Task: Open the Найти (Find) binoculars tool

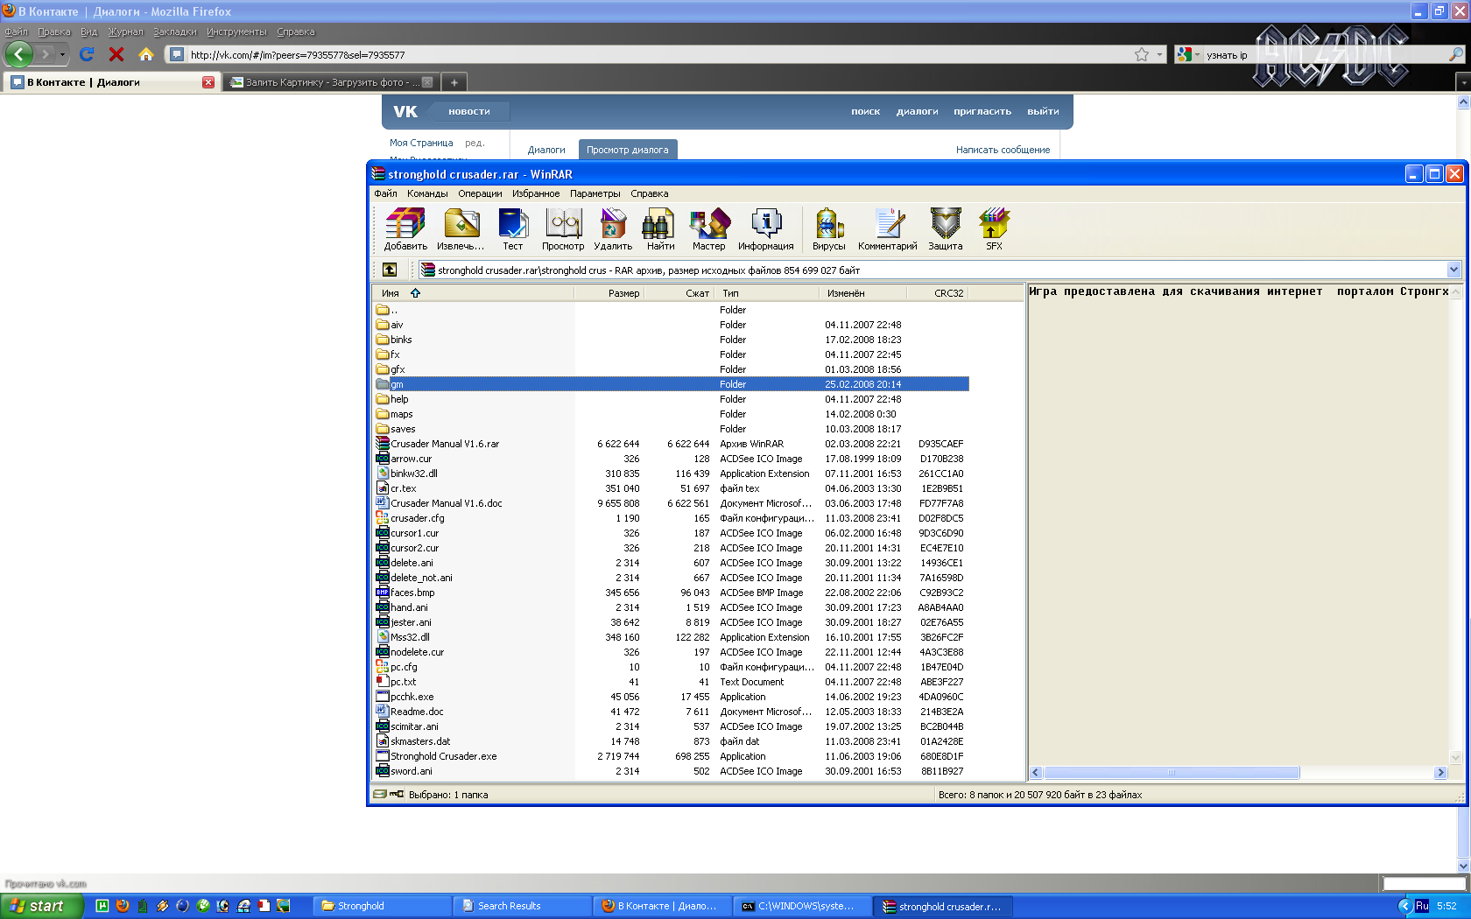Action: click(660, 229)
